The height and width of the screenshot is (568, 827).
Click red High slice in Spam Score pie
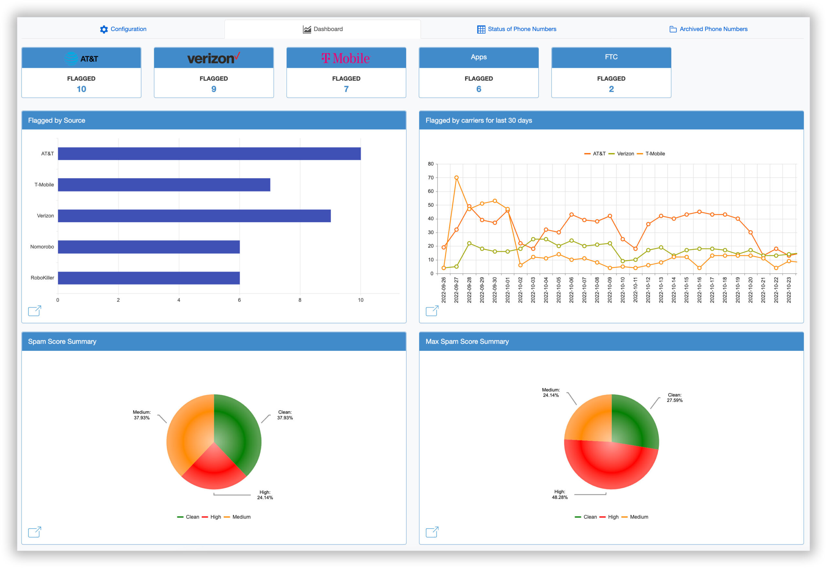[214, 468]
